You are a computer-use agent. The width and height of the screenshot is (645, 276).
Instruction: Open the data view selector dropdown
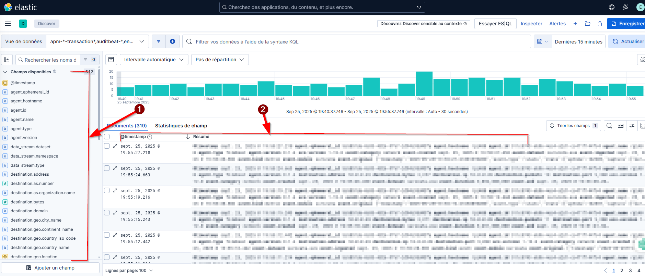point(97,41)
